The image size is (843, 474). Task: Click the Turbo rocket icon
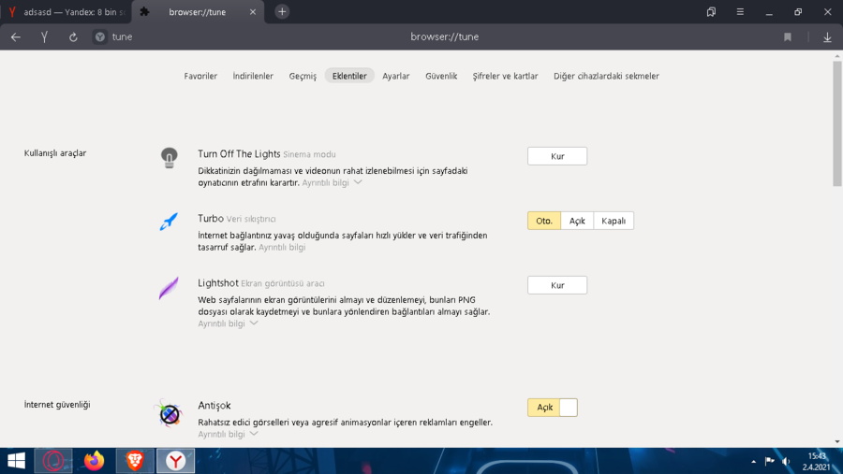coord(169,222)
